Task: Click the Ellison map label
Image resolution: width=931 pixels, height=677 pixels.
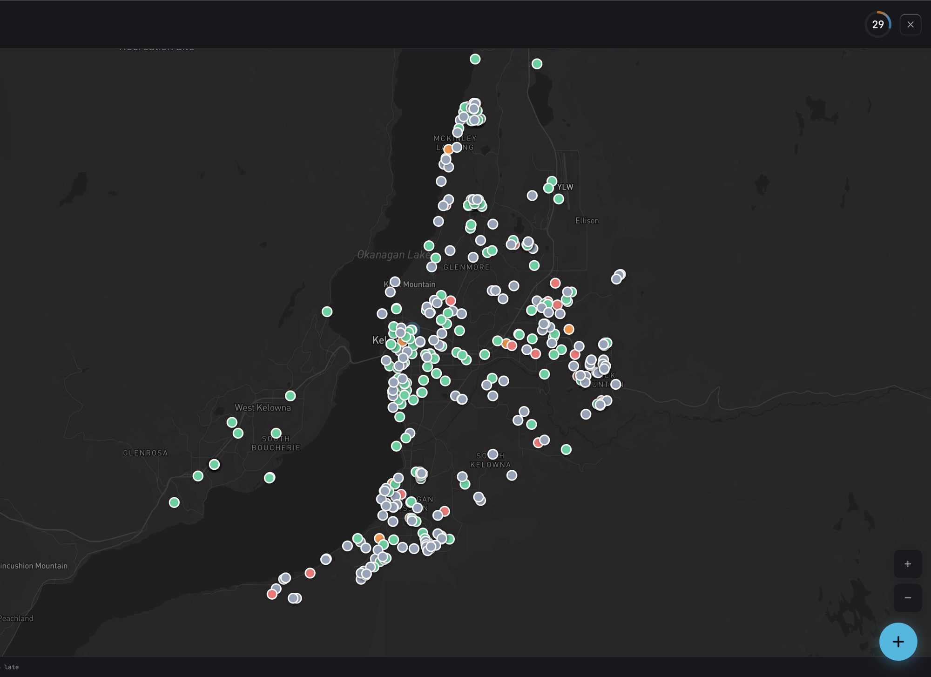Action: (x=587, y=221)
